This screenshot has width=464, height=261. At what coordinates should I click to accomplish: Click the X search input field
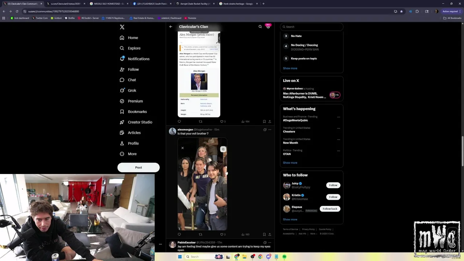(x=312, y=27)
